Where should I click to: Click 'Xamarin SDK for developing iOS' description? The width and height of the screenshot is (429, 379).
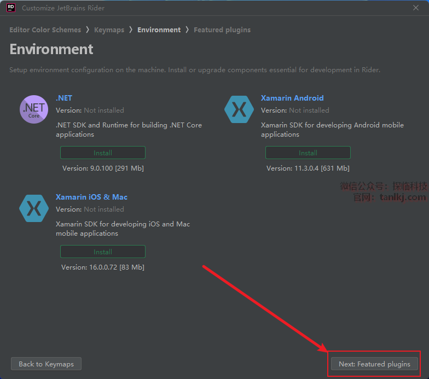pos(123,229)
